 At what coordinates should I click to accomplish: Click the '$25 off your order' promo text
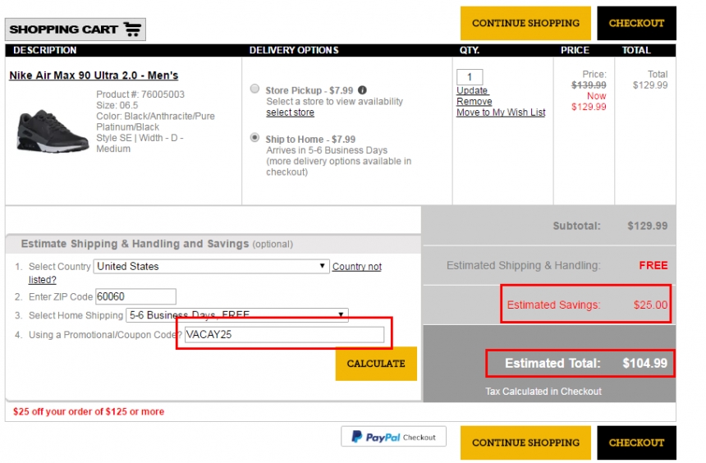(x=89, y=411)
